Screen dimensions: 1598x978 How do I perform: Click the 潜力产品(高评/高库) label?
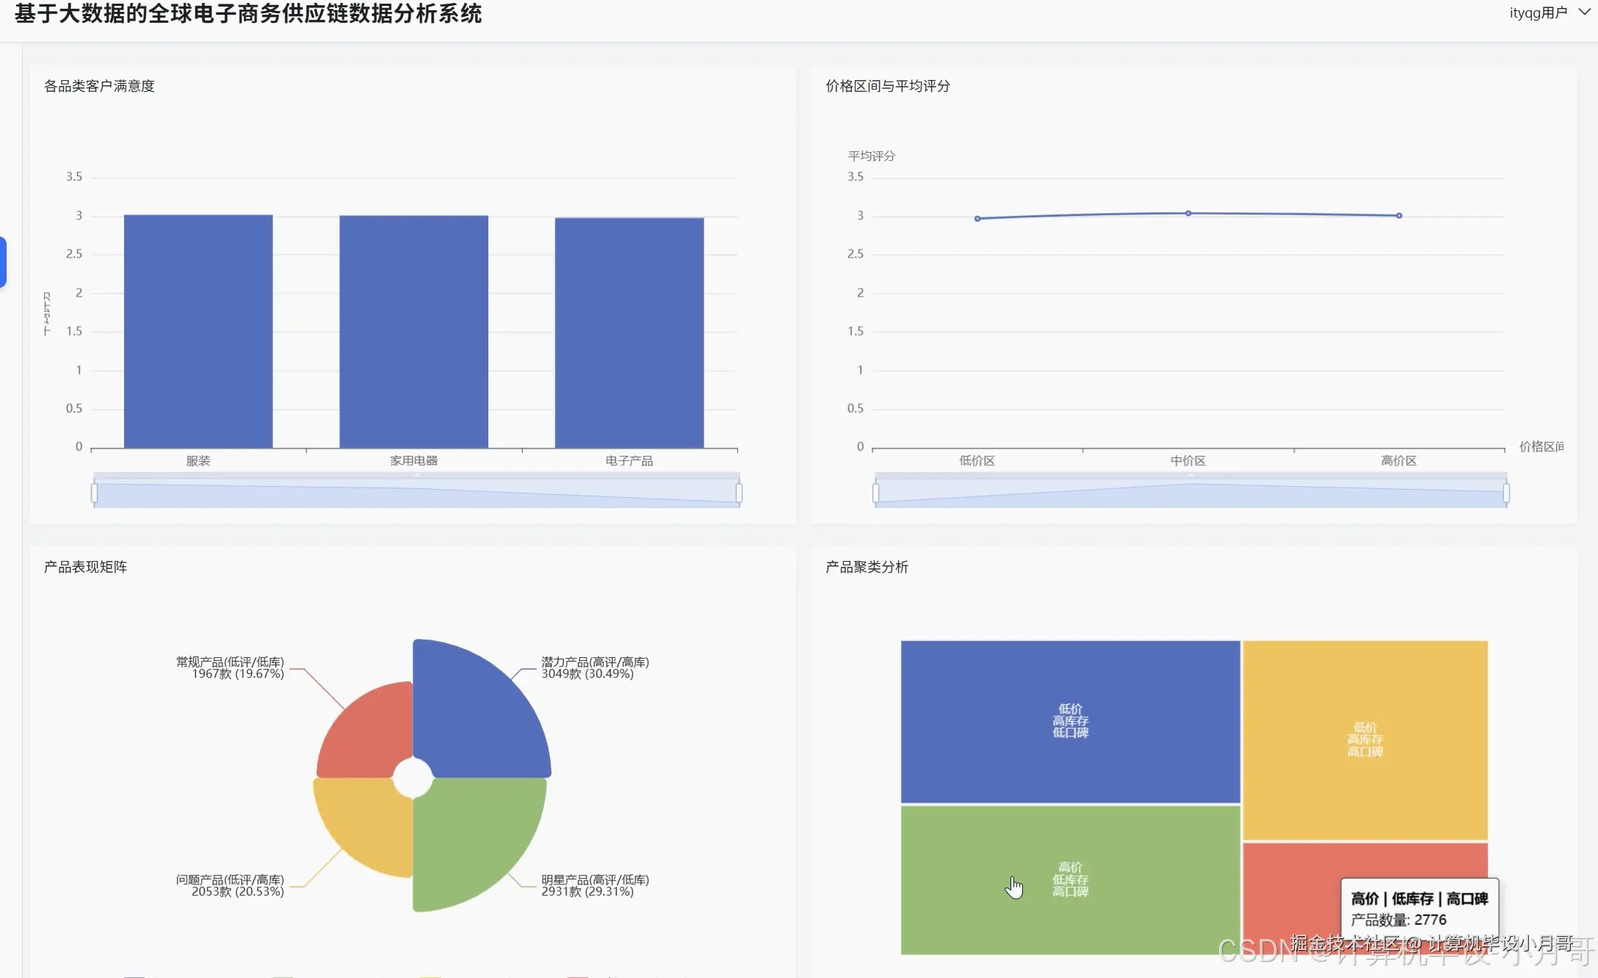(x=595, y=667)
